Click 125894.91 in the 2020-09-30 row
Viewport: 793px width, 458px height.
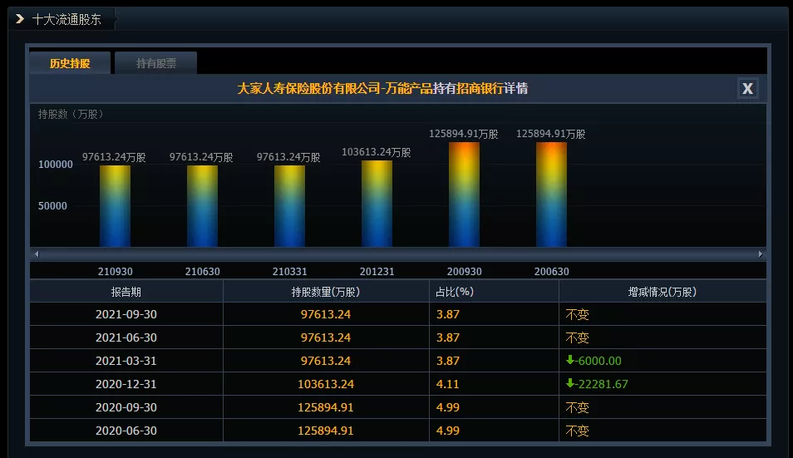click(x=326, y=407)
